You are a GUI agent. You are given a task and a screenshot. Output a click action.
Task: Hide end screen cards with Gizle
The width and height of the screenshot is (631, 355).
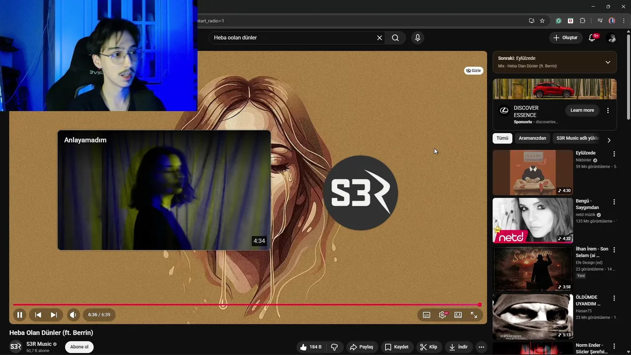[x=473, y=71]
